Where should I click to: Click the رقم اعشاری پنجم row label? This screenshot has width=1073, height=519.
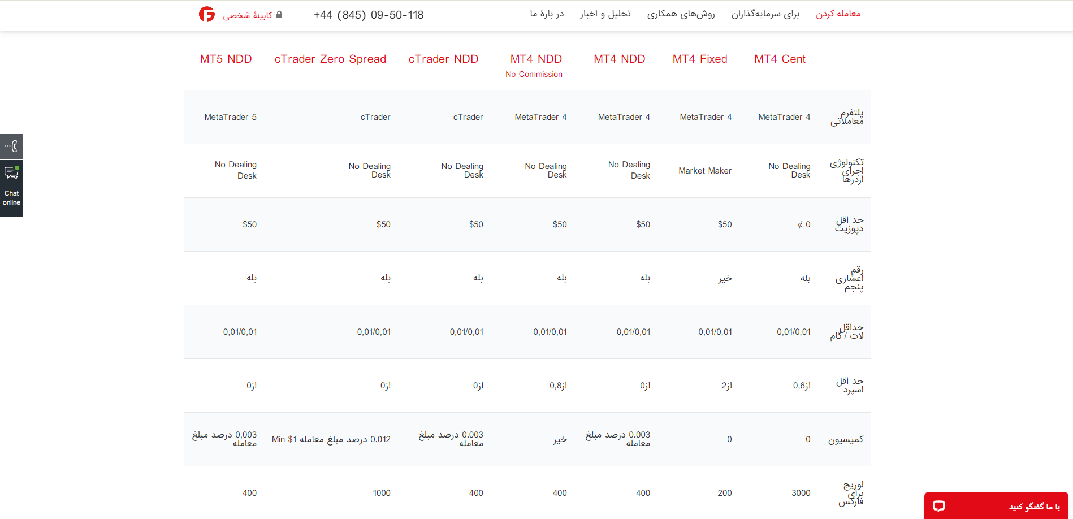[x=850, y=278]
